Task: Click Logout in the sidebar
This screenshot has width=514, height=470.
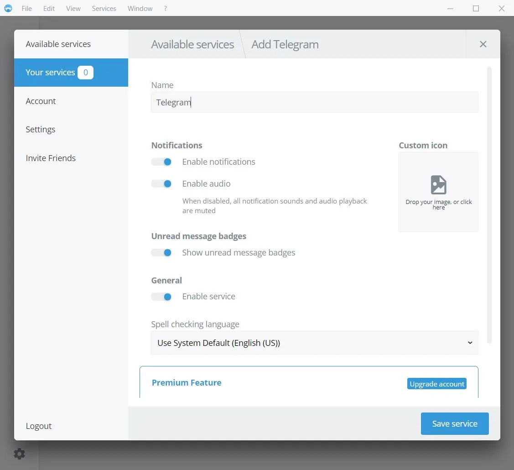Action: [39, 426]
